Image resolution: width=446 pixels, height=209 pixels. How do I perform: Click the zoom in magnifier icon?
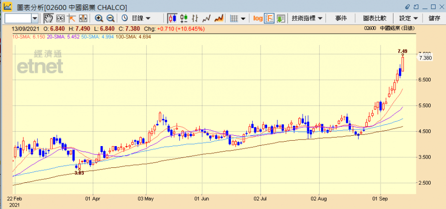pyautogui.click(x=99, y=18)
